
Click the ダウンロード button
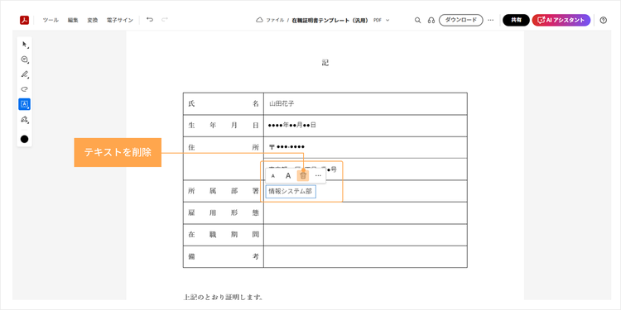461,20
